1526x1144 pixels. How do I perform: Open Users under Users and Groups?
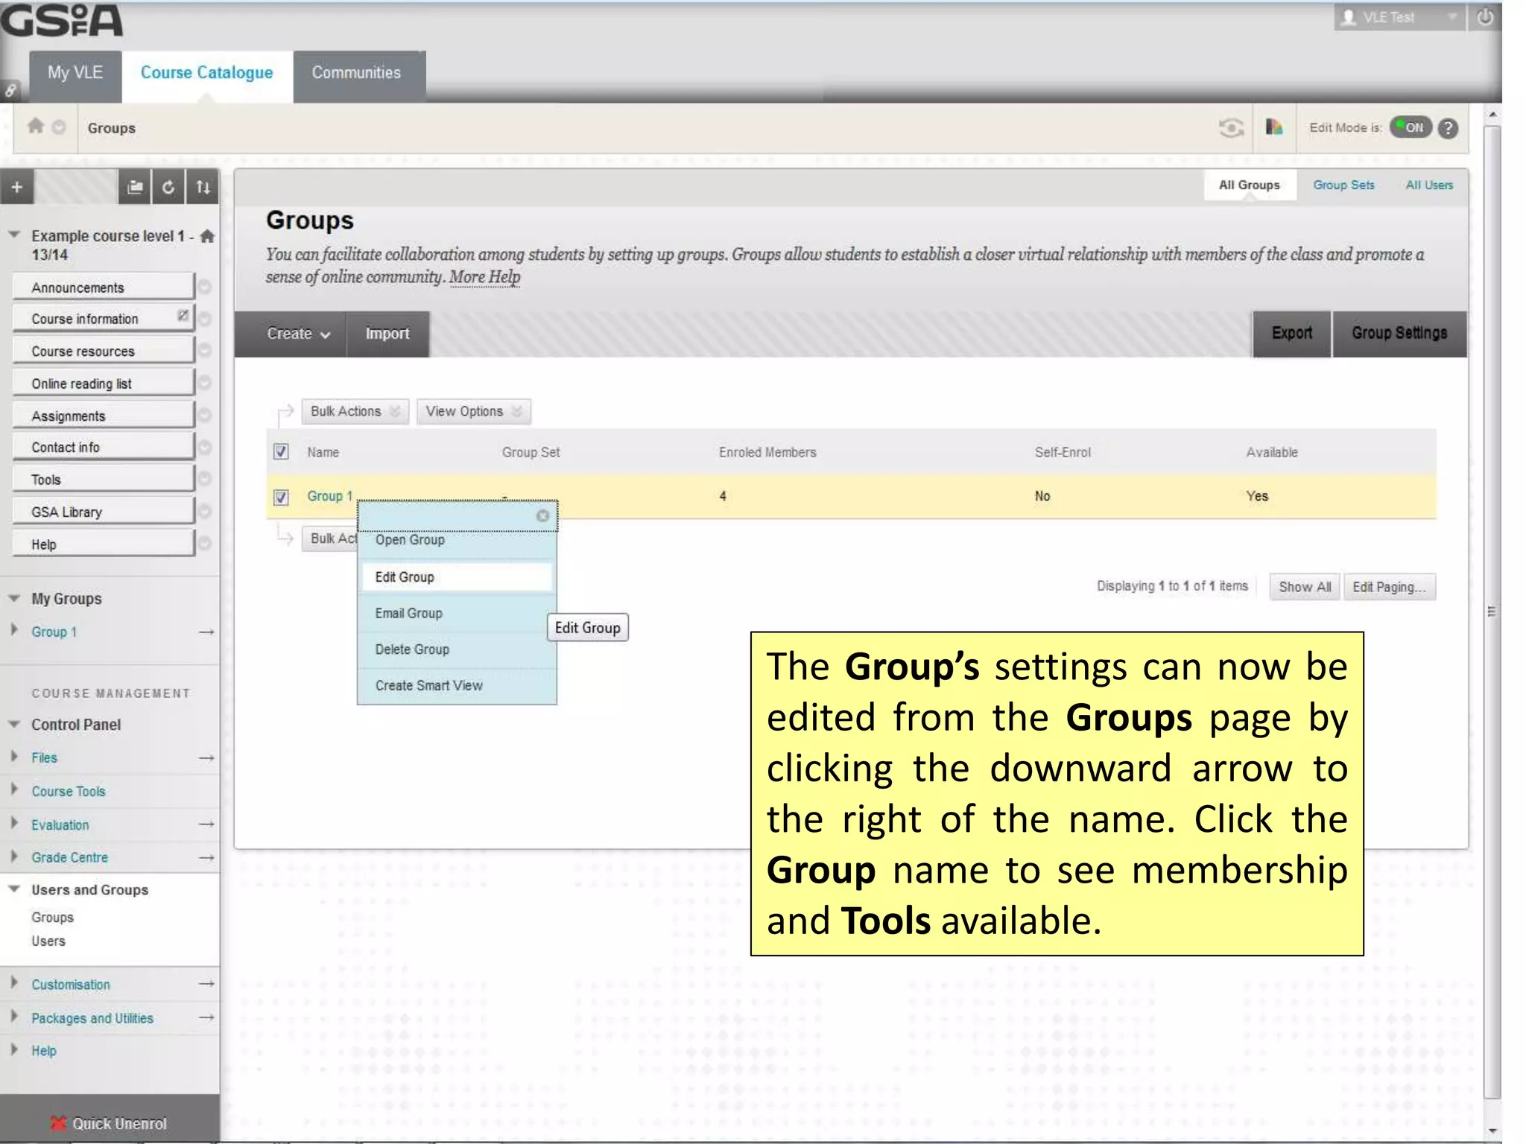[x=48, y=941]
